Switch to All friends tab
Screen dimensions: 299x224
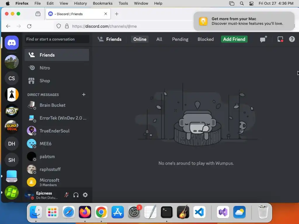[159, 39]
